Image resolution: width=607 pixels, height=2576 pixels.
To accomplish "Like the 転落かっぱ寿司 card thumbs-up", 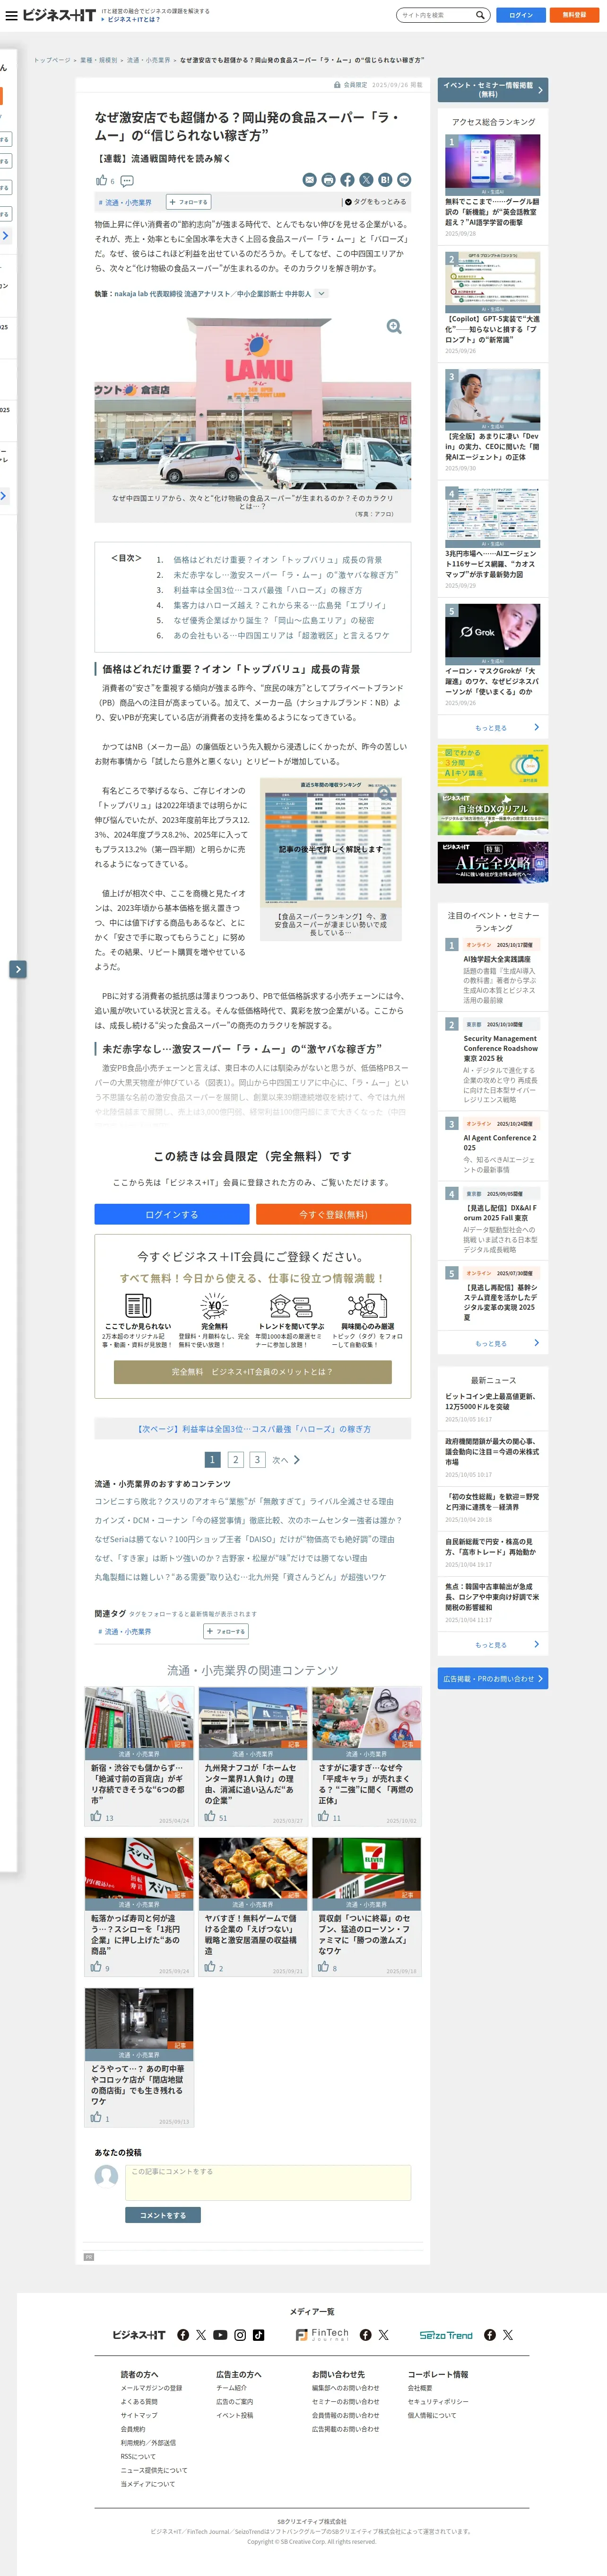I will (96, 1966).
